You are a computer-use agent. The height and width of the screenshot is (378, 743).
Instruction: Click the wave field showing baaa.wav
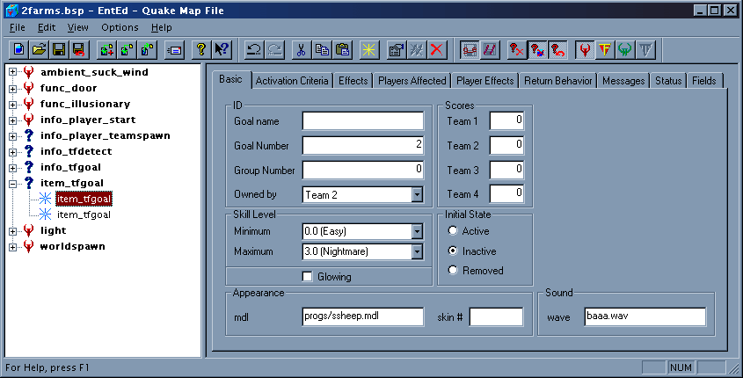(645, 316)
